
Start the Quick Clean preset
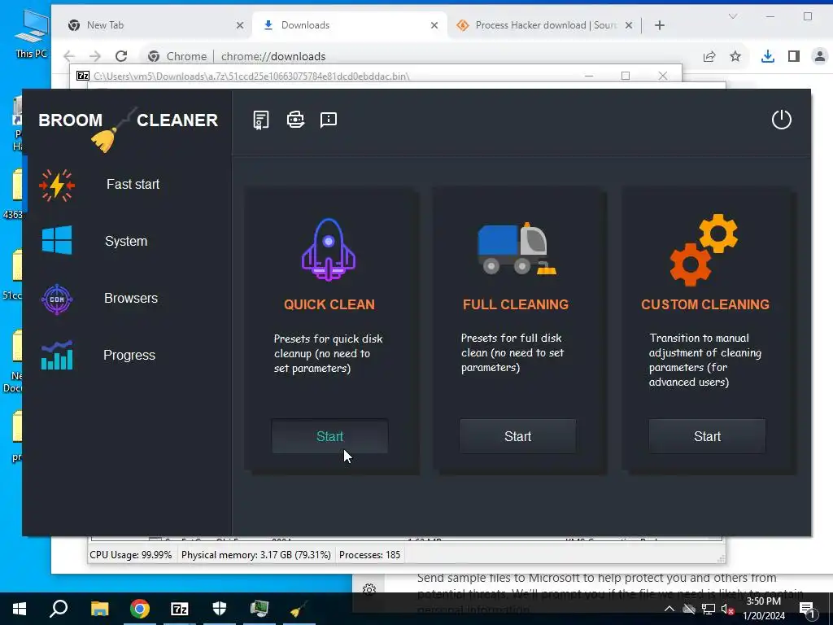[x=329, y=436]
